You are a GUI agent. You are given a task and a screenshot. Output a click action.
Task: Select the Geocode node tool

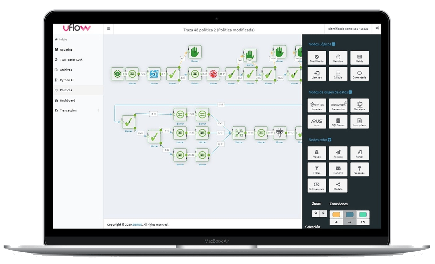359,169
